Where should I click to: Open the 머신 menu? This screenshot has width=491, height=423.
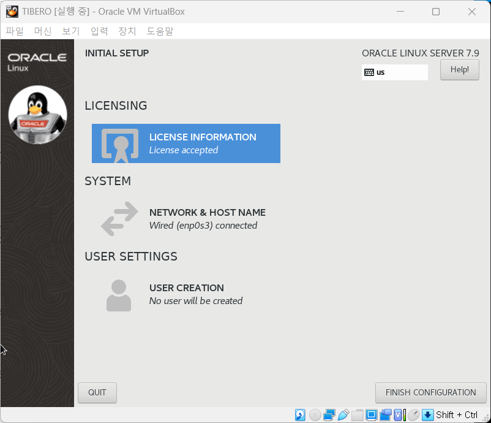click(x=43, y=31)
